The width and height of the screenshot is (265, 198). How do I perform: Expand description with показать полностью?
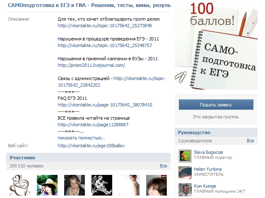tap(81, 138)
